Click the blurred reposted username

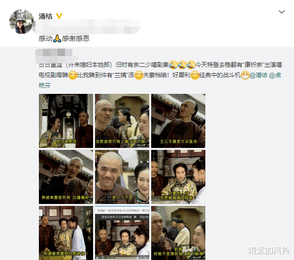(x=54, y=53)
